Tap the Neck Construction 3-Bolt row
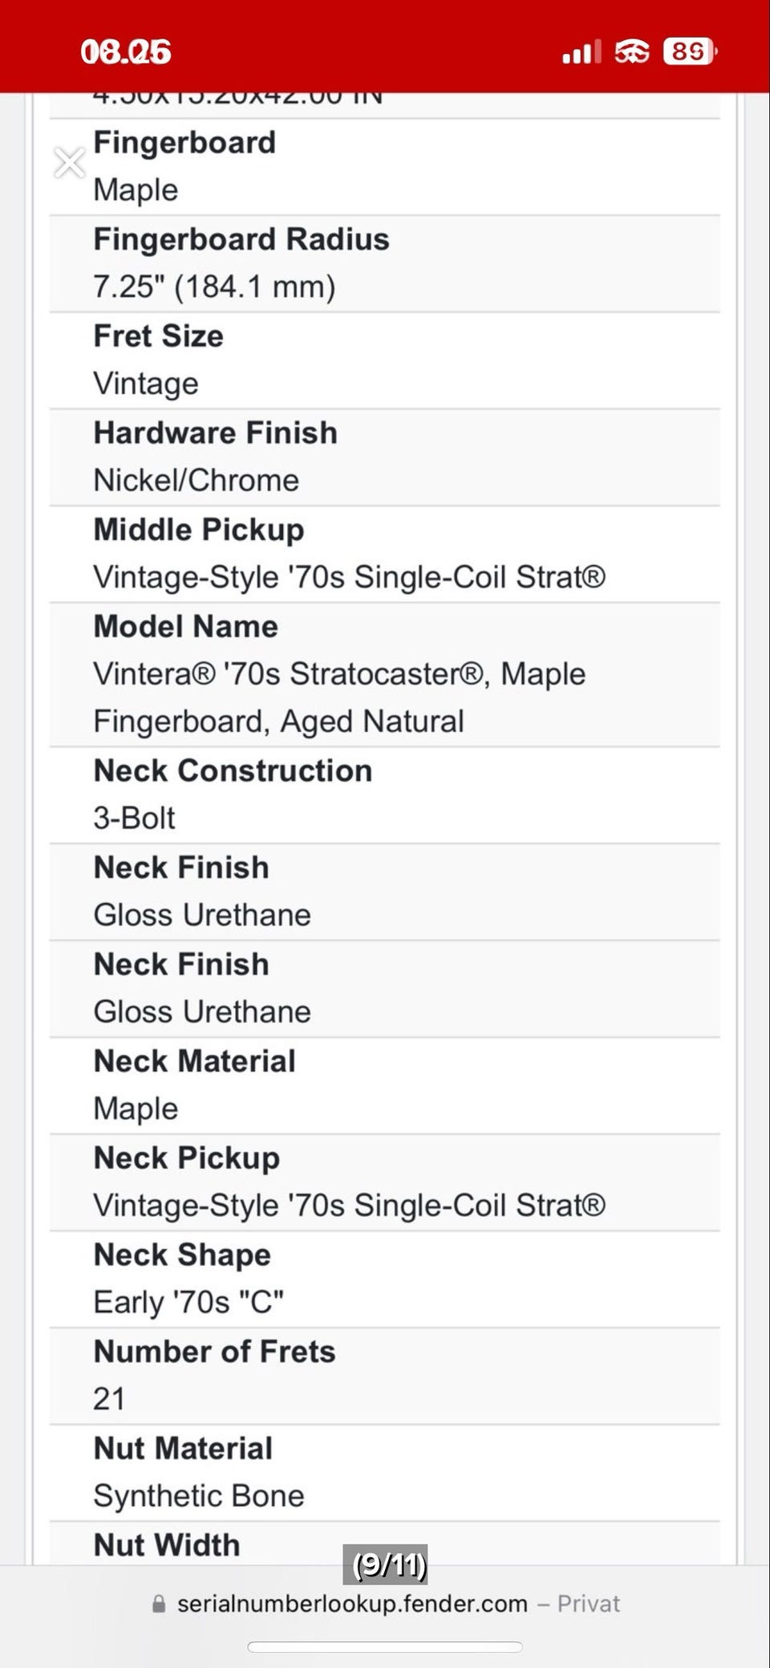Screen dimensions: 770x1668 click(x=385, y=795)
